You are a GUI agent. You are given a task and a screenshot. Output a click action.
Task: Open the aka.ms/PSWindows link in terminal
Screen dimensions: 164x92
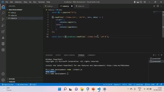pos(118,65)
